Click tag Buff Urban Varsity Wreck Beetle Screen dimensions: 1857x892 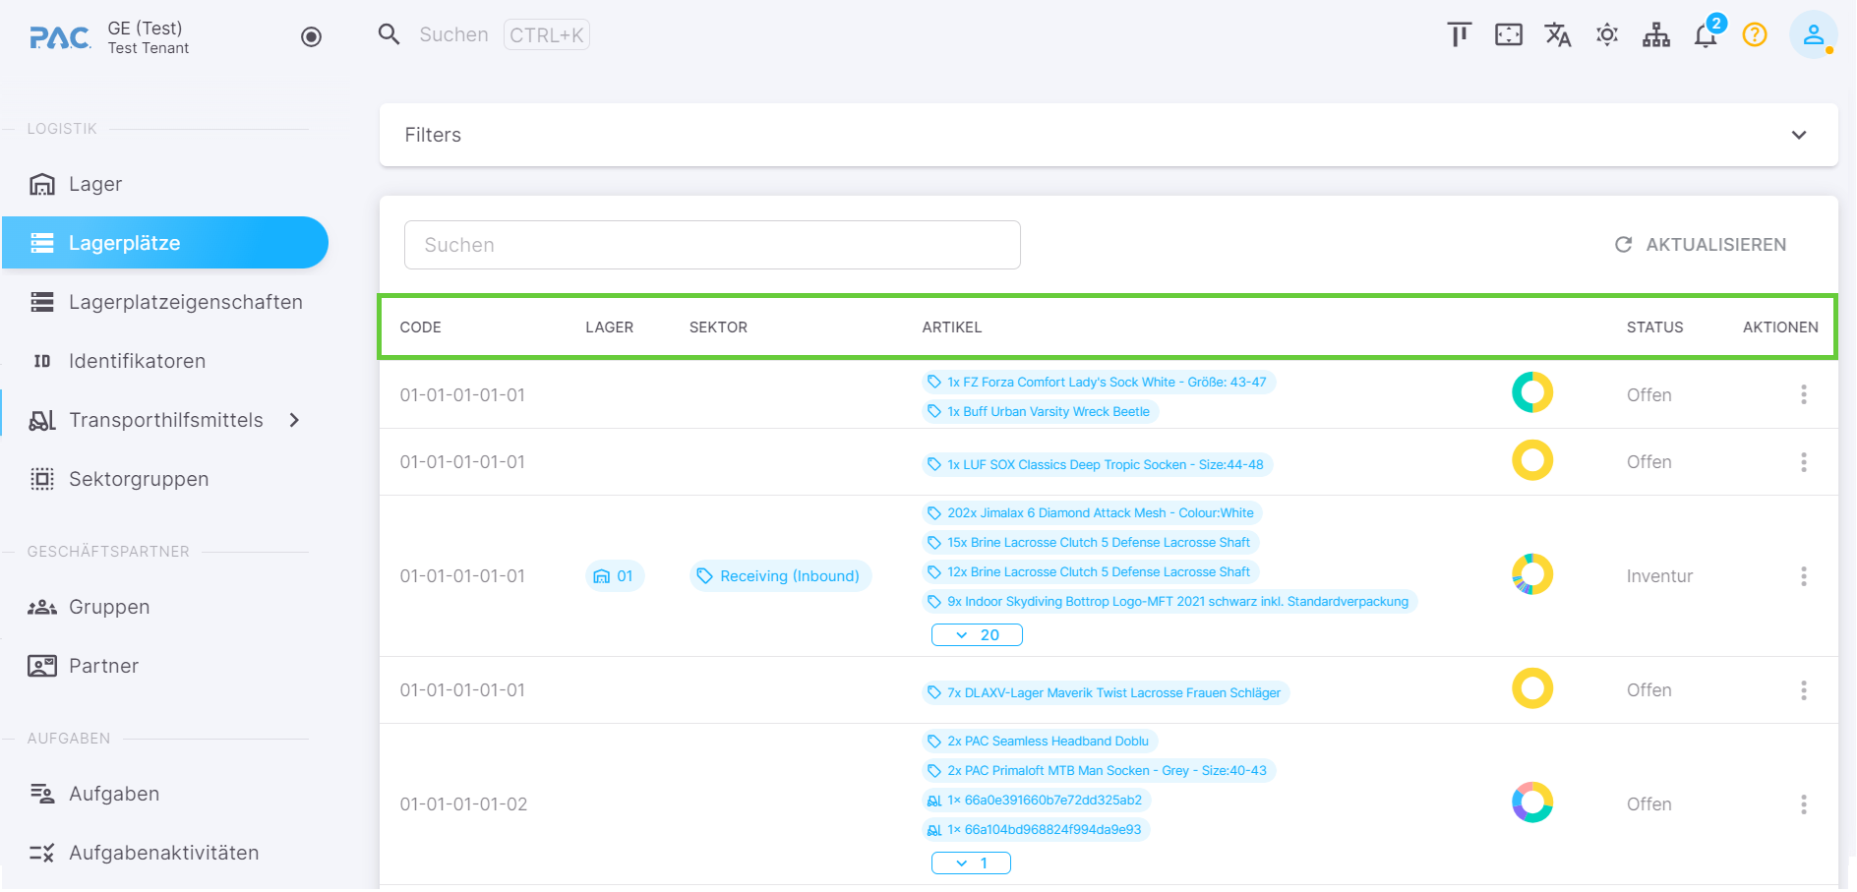[x=1040, y=411]
